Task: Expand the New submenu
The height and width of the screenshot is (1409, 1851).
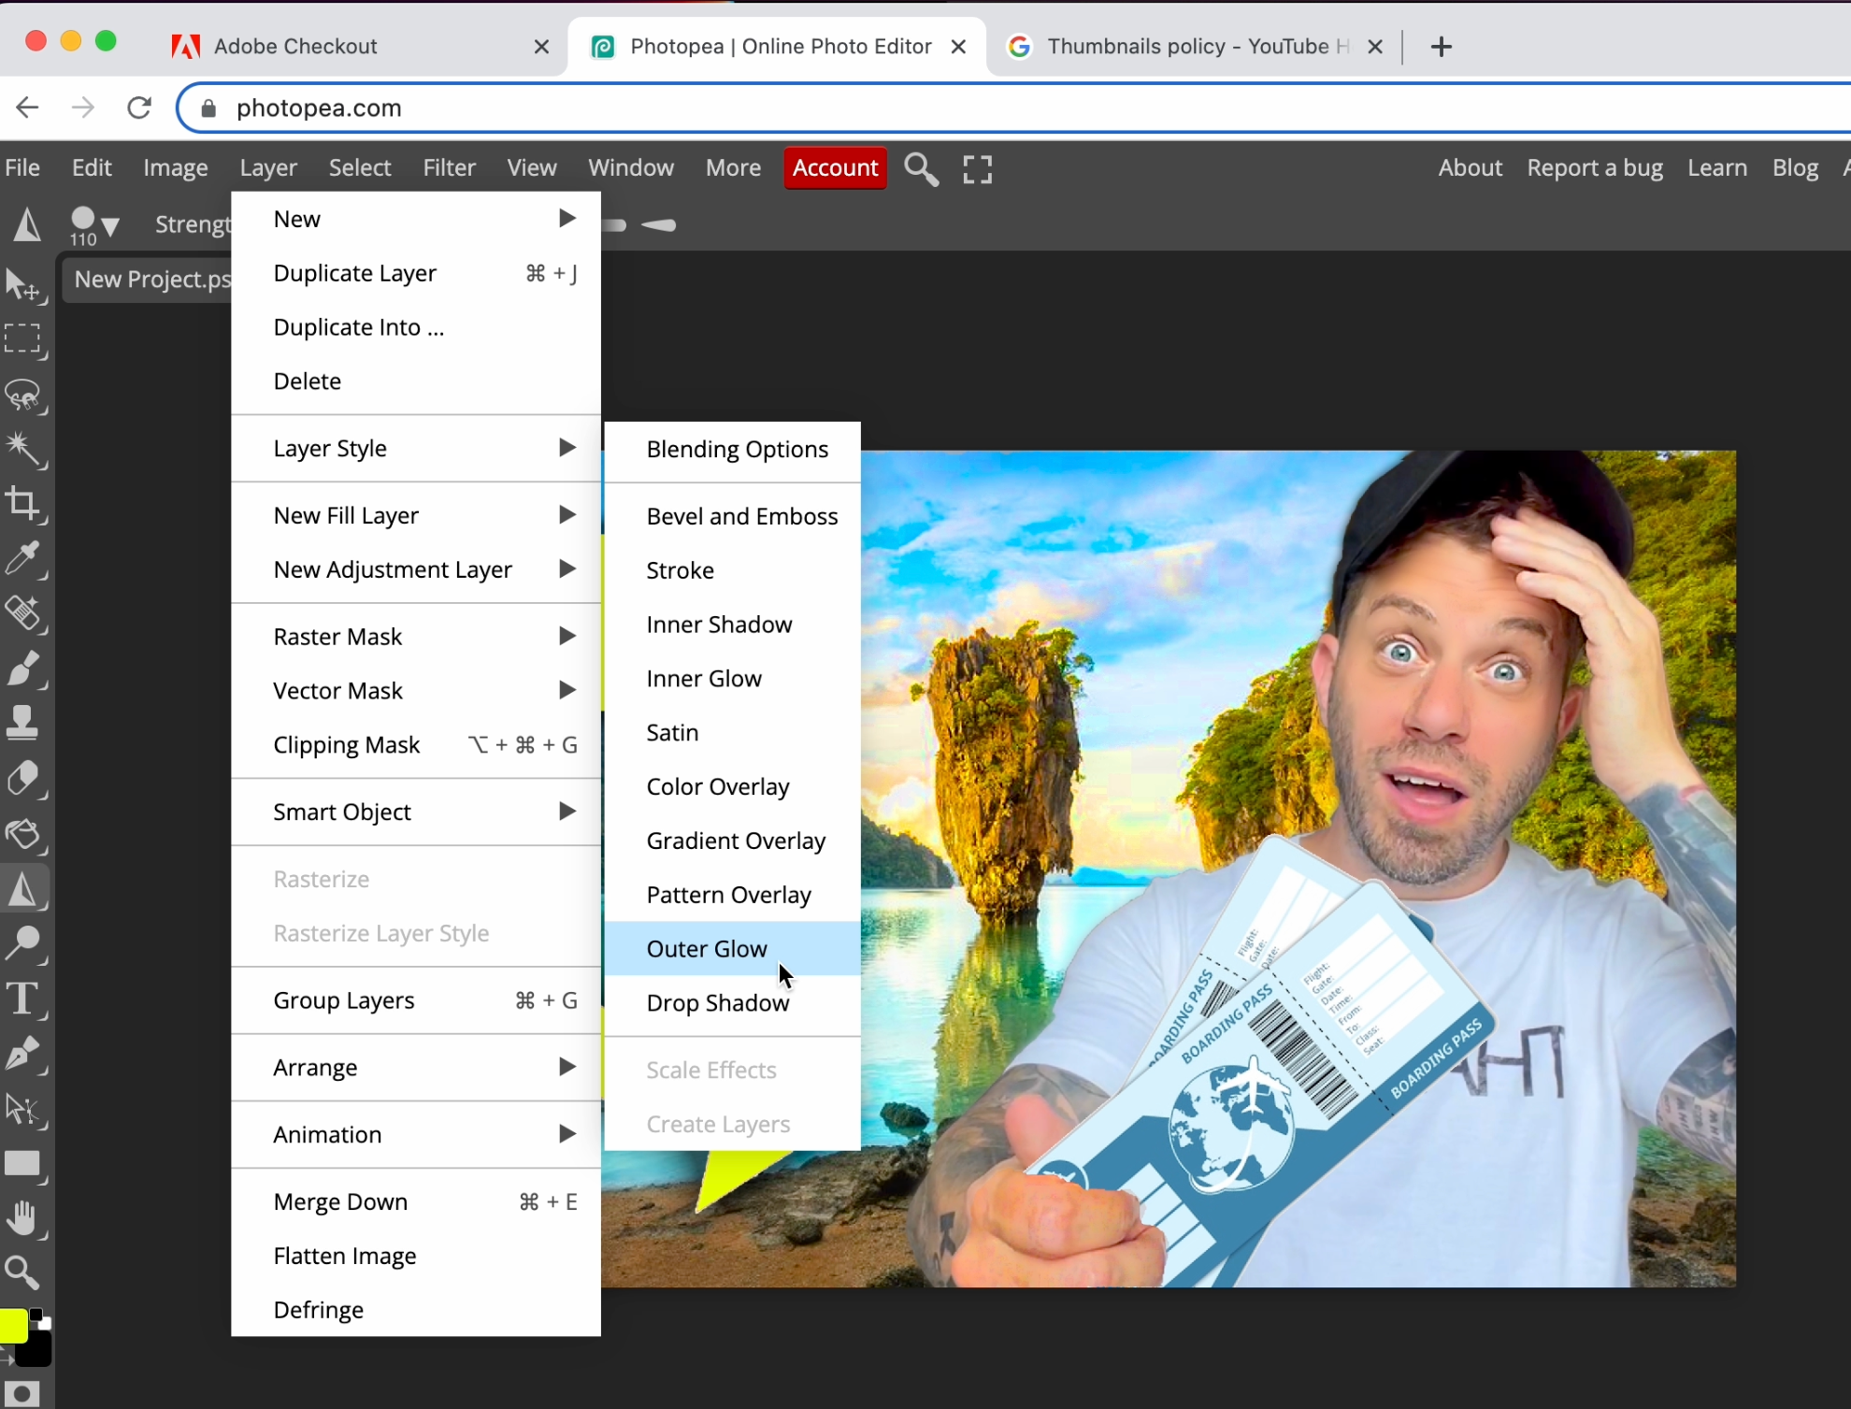Action: tap(416, 219)
